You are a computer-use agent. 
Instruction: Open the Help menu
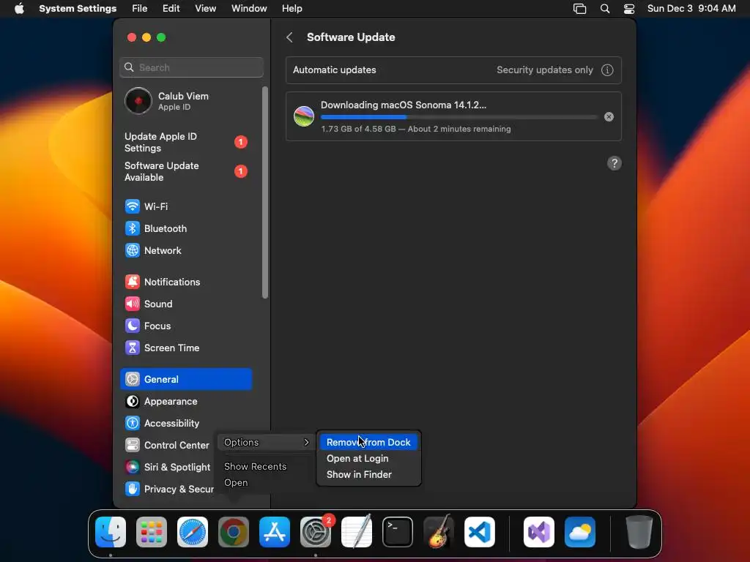click(x=292, y=9)
